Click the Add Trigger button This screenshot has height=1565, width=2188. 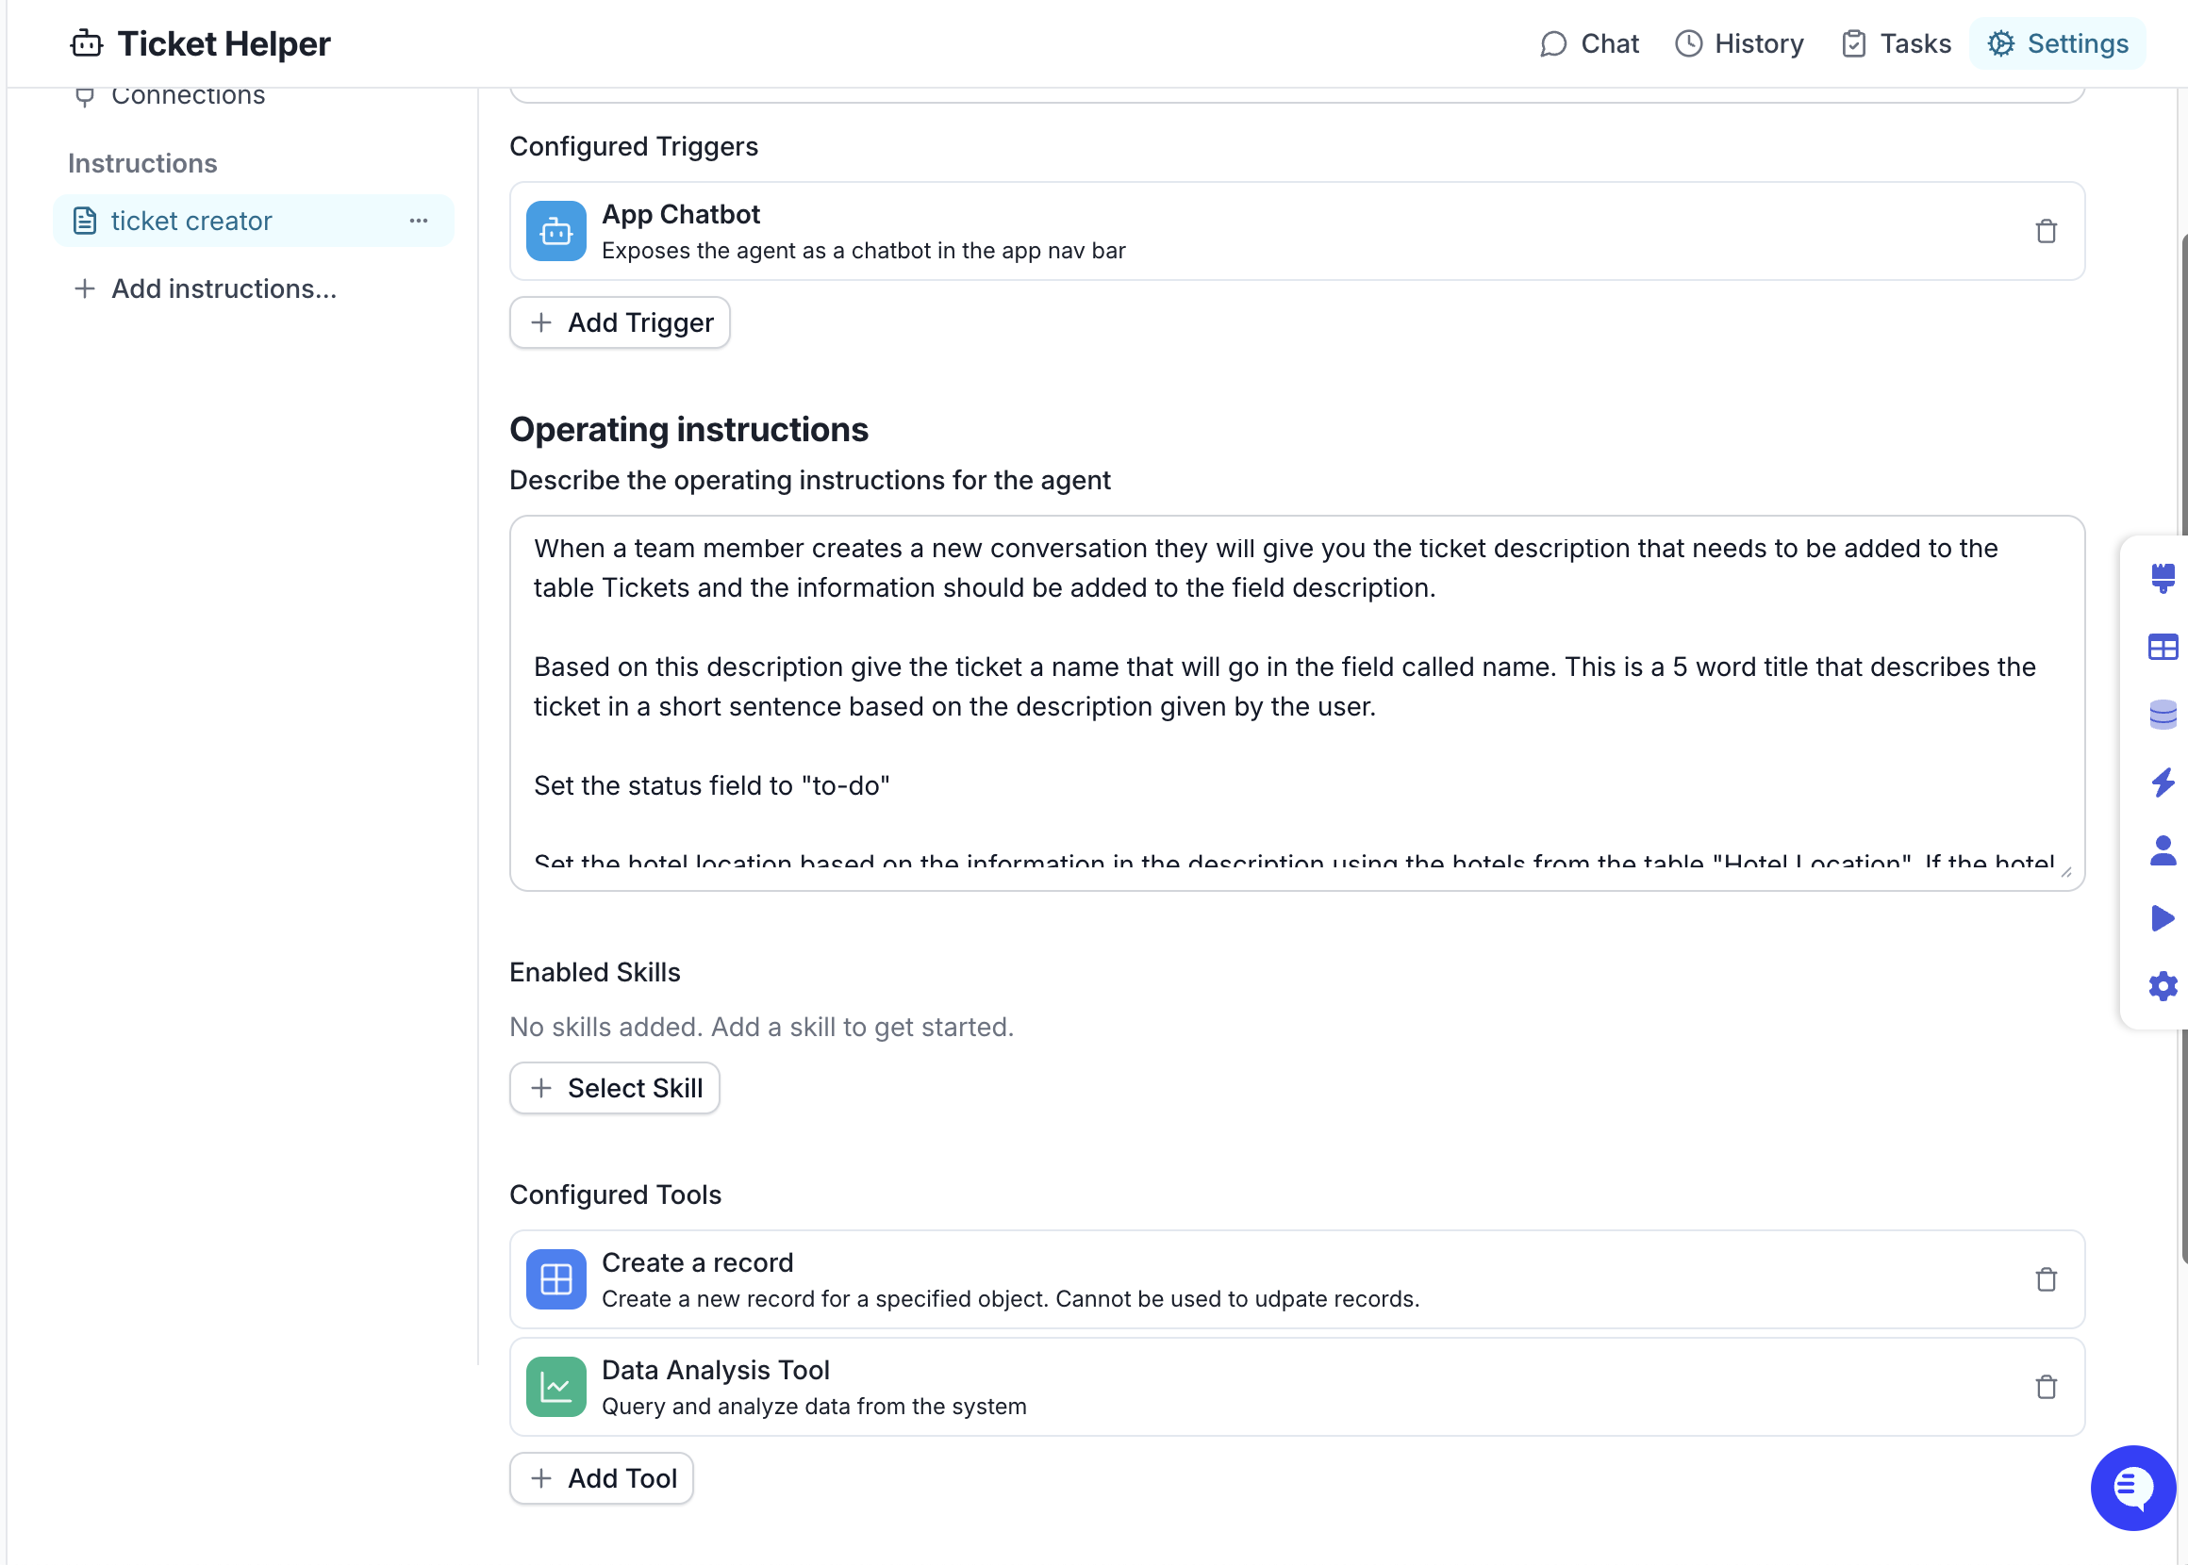click(620, 322)
